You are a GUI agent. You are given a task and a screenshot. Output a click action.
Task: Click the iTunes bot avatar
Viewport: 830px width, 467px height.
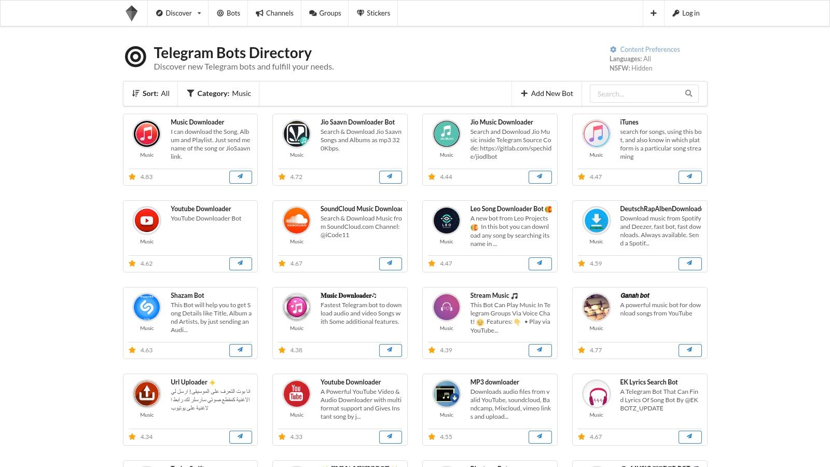point(597,134)
